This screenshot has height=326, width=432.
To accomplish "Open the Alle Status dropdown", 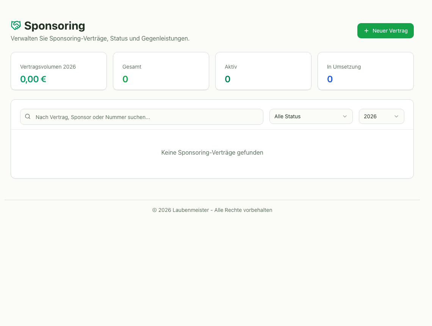I will pos(311,116).
